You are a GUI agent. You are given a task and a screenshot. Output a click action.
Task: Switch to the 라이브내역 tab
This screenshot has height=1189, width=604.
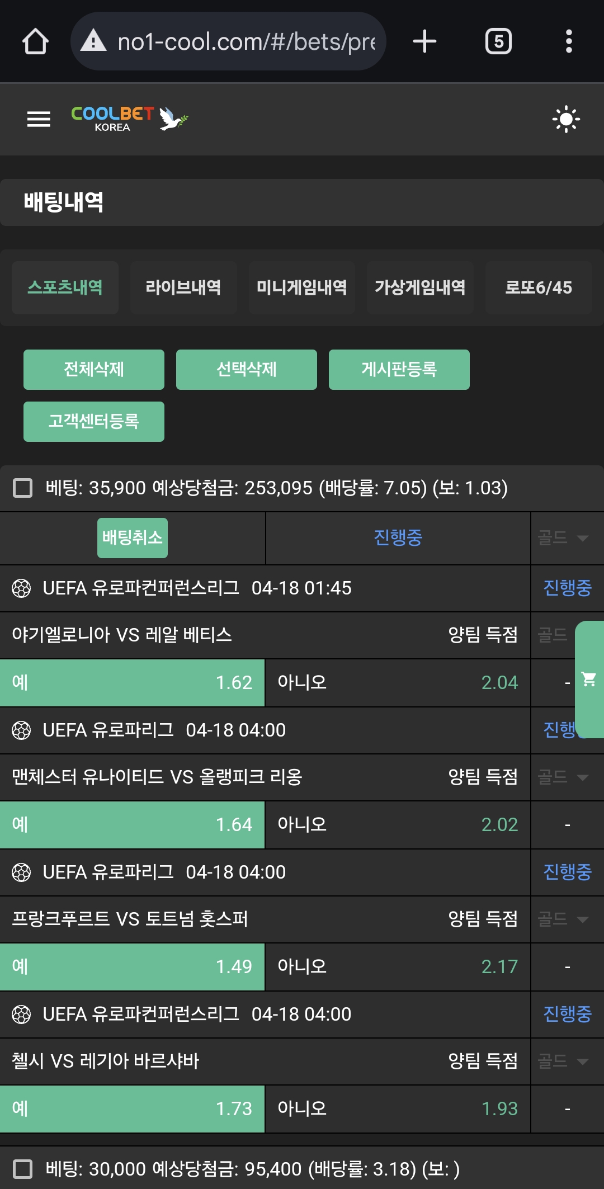tap(183, 287)
